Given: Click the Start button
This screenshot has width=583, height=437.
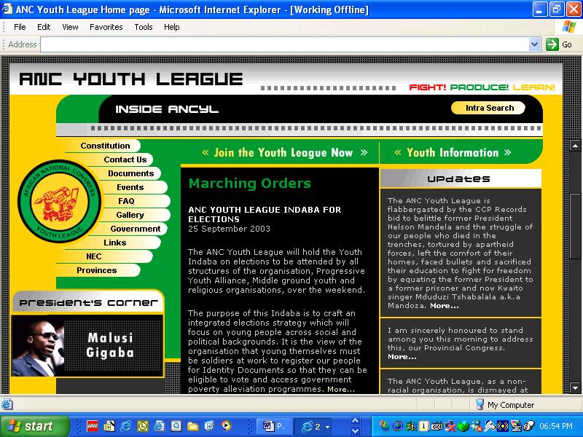Looking at the screenshot, I should (34, 426).
